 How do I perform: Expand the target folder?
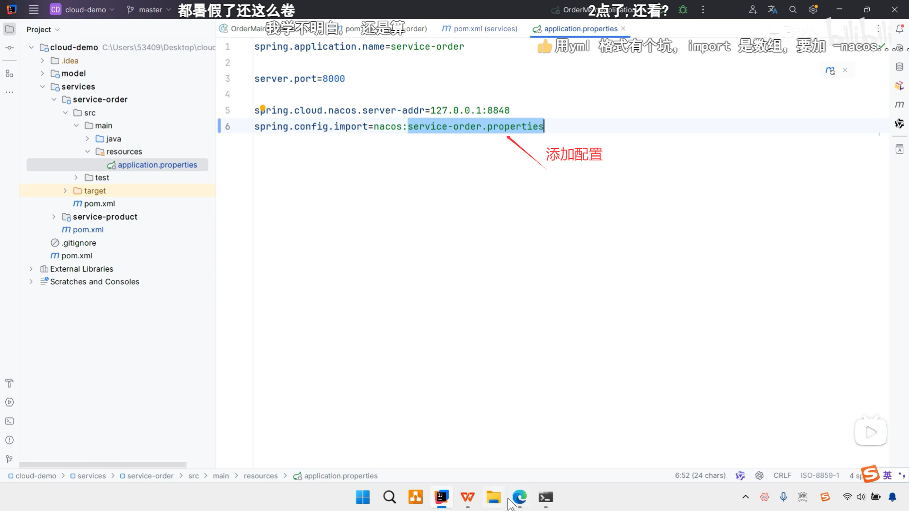pos(65,191)
